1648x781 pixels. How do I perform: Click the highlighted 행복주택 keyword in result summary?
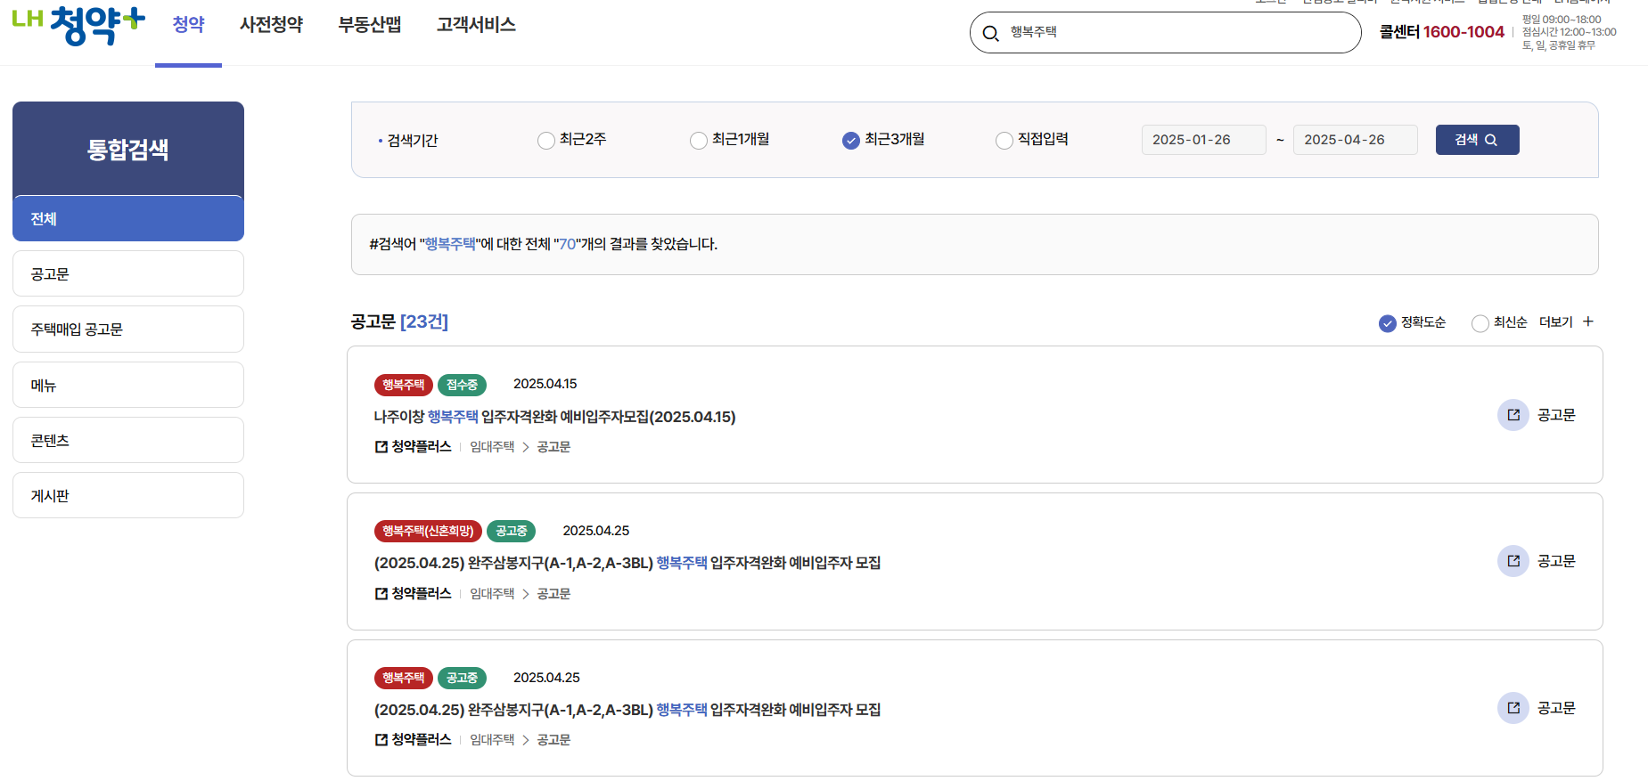pyautogui.click(x=450, y=244)
